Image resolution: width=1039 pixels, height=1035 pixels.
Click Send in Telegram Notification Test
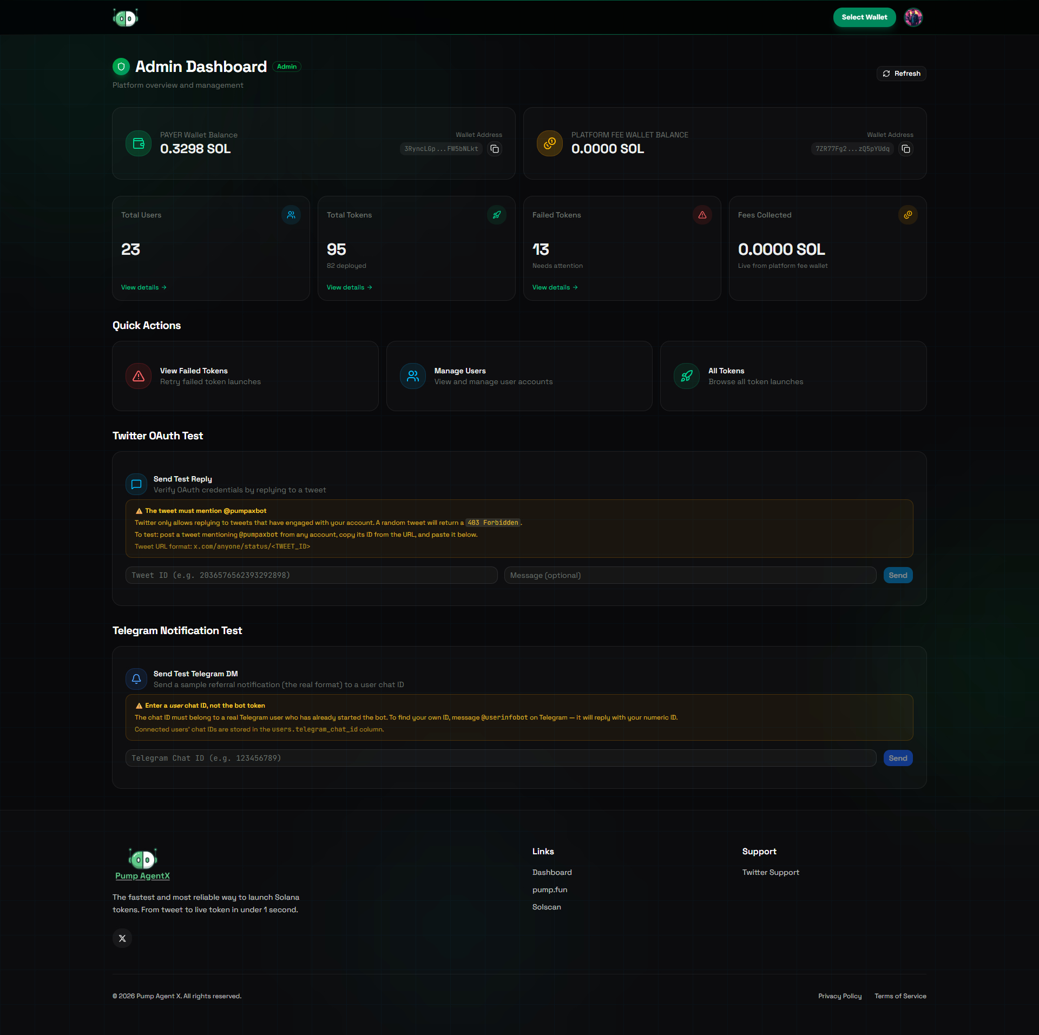point(898,758)
